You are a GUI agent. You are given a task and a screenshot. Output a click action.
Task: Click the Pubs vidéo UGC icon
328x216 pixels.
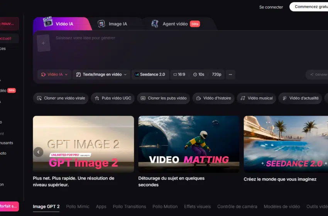coord(97,98)
